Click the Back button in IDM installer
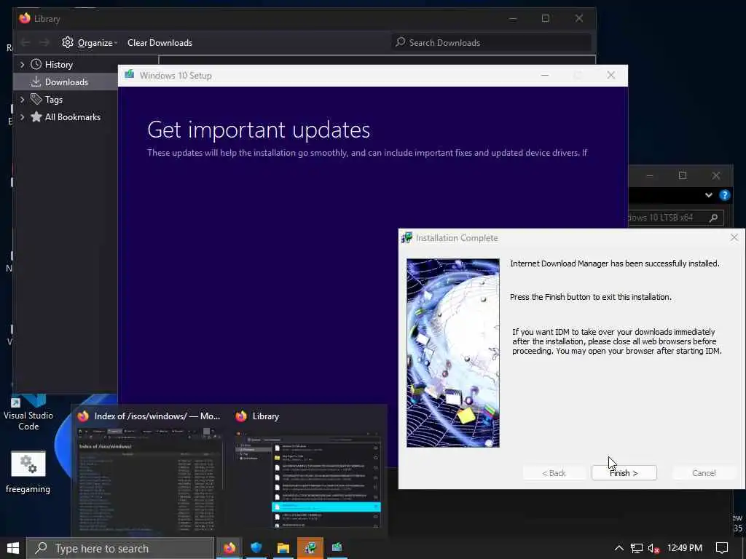The width and height of the screenshot is (746, 559). 554,473
